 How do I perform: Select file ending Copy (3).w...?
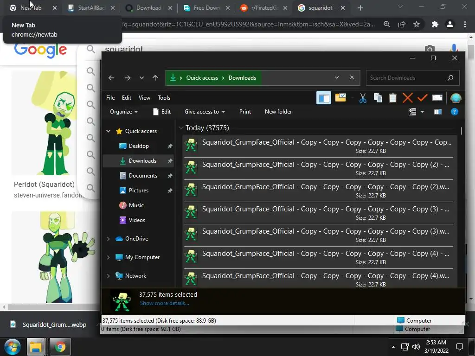[318, 235]
